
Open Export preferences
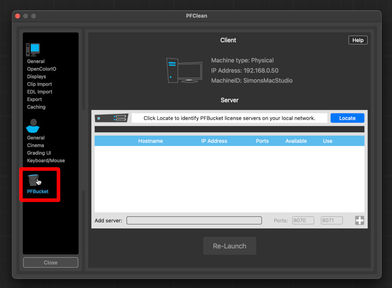[x=34, y=100]
